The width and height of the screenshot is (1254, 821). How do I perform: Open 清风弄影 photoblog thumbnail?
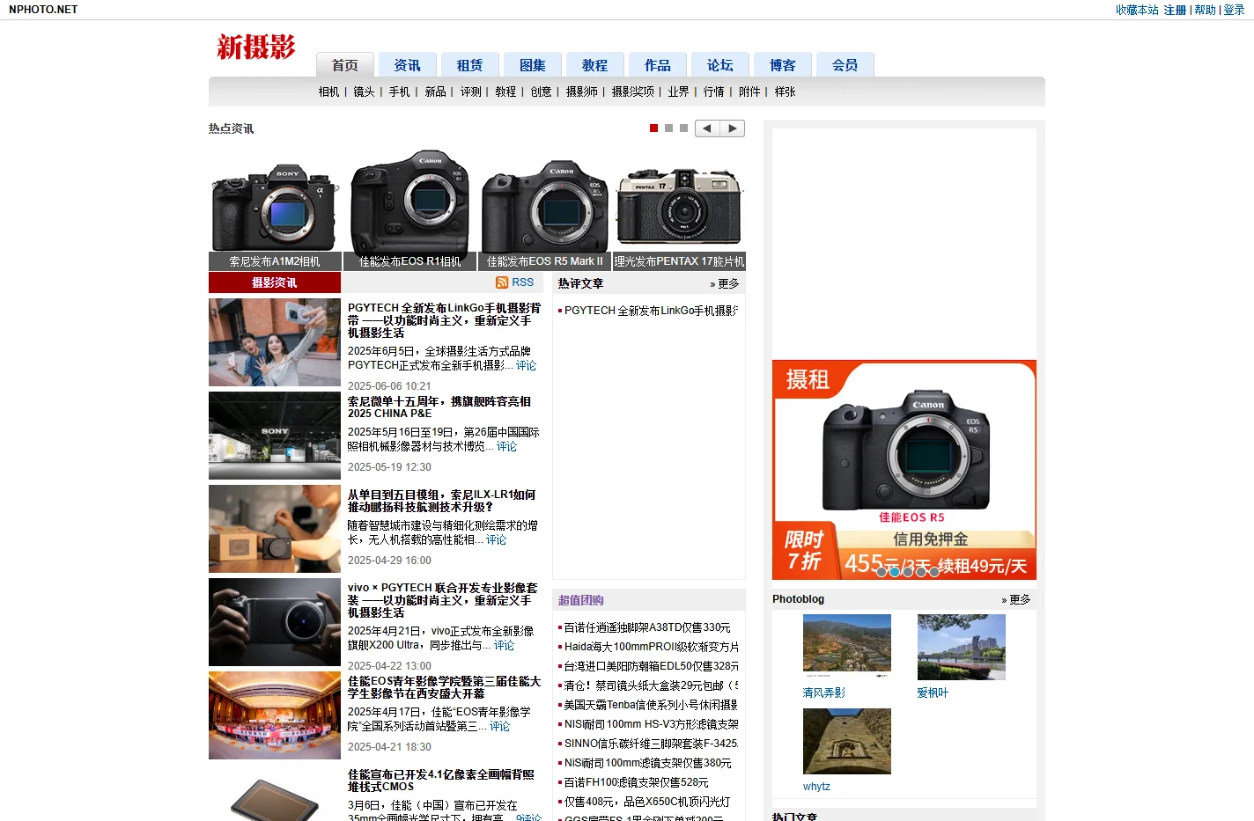tap(847, 647)
